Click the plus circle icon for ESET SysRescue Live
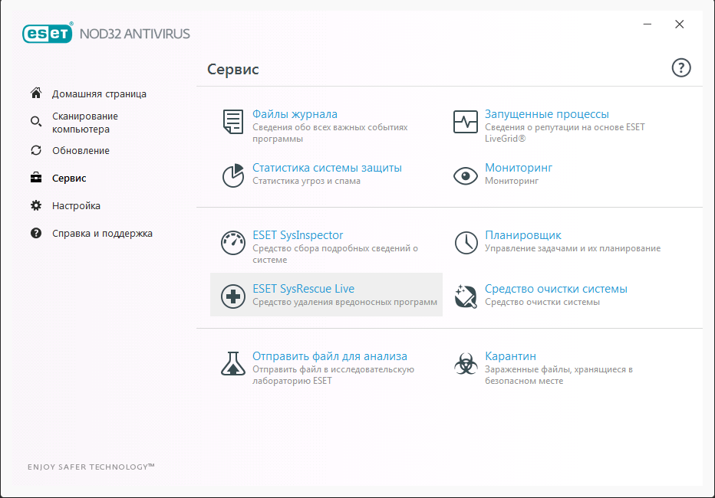 tap(233, 297)
